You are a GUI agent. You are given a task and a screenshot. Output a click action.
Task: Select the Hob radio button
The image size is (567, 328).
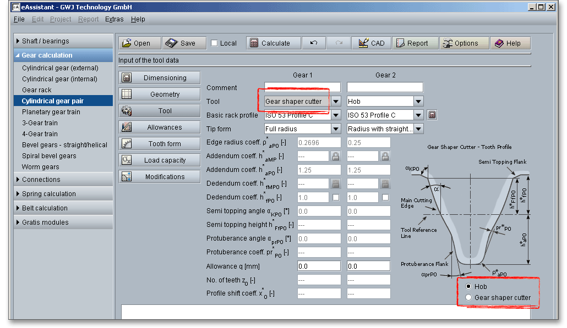click(x=468, y=287)
